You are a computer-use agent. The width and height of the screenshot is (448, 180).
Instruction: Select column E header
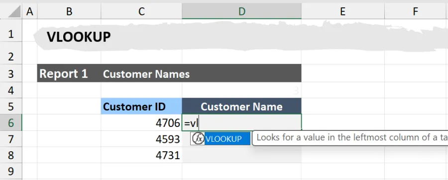pyautogui.click(x=343, y=11)
